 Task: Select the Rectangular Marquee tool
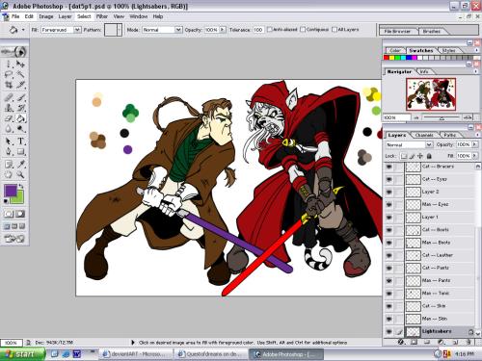point(9,64)
